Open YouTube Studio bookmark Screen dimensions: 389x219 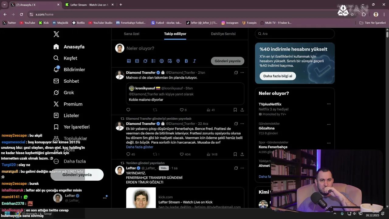click(x=100, y=23)
